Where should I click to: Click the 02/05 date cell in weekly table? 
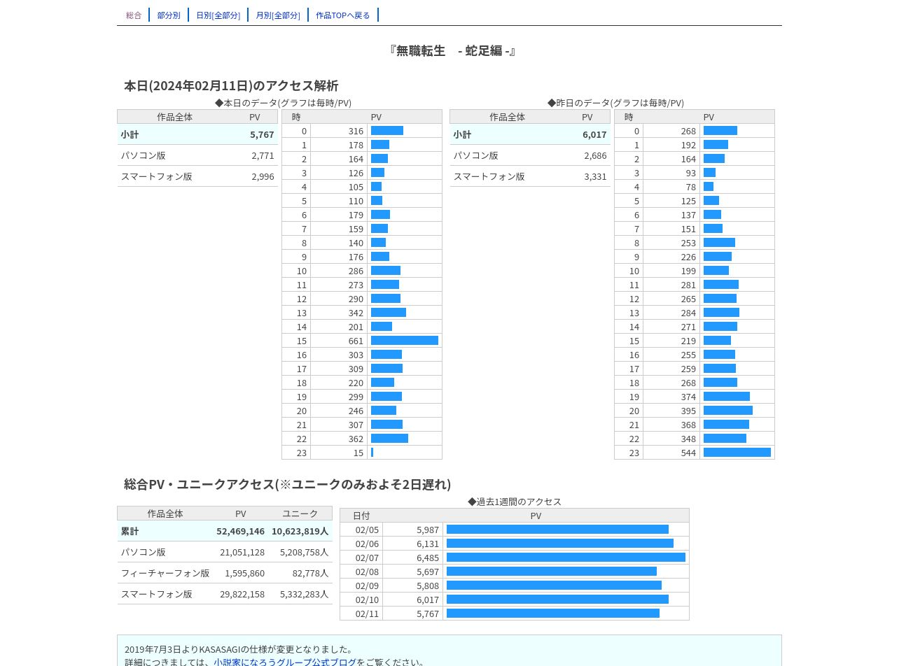(x=367, y=530)
